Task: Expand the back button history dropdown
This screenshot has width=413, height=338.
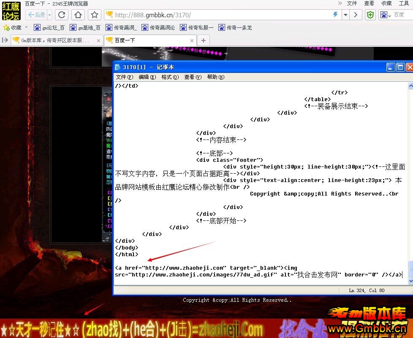Action: (50, 15)
